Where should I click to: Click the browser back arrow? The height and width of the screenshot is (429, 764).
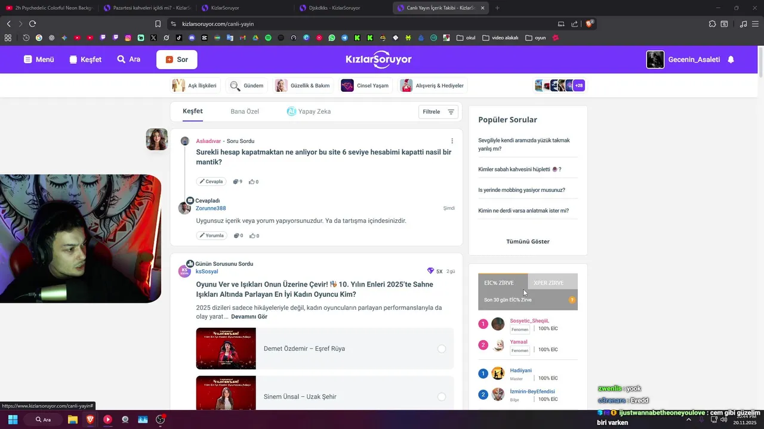(x=8, y=24)
